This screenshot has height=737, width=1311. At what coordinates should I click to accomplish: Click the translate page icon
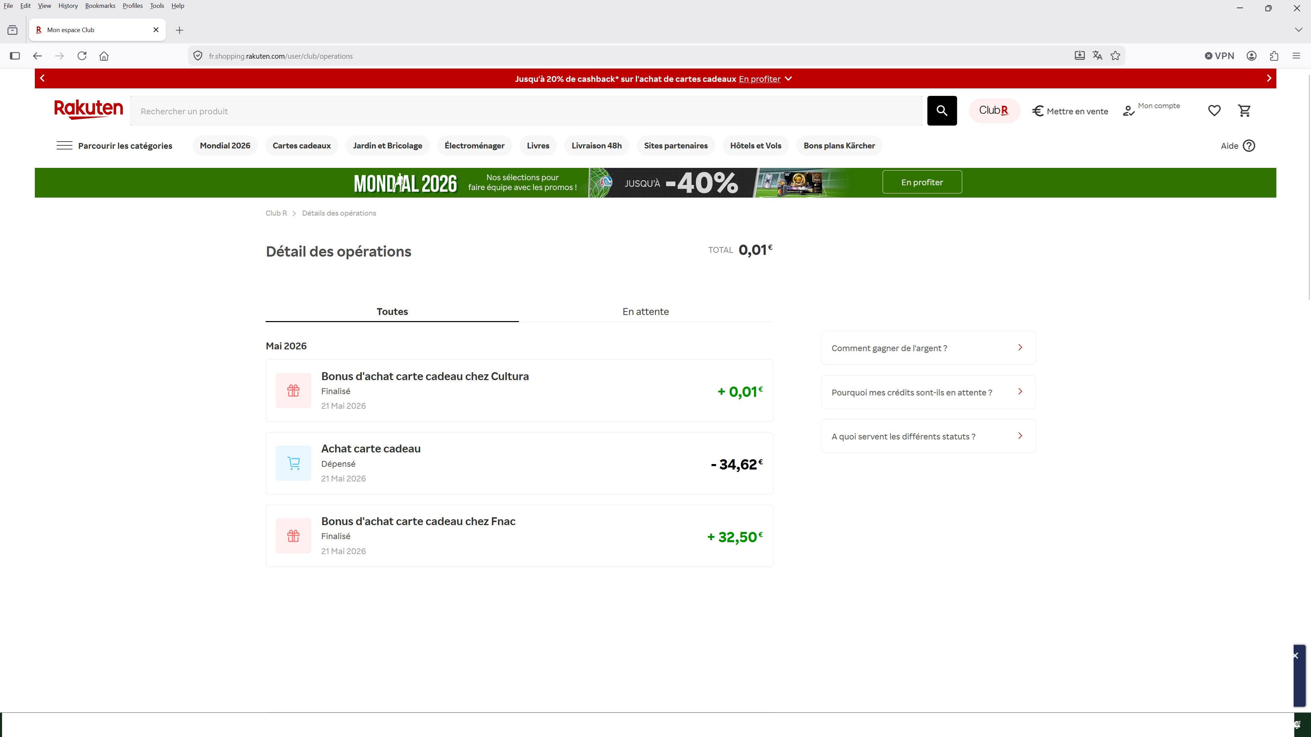pyautogui.click(x=1097, y=56)
